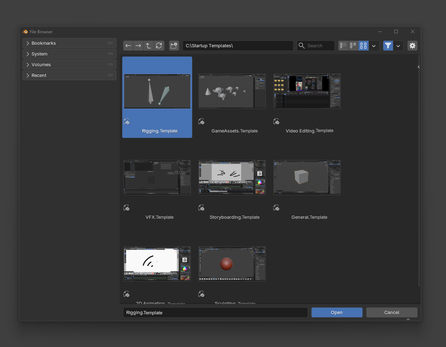Select the 2D Animation template thumbnail
The width and height of the screenshot is (446, 347).
pyautogui.click(x=157, y=264)
